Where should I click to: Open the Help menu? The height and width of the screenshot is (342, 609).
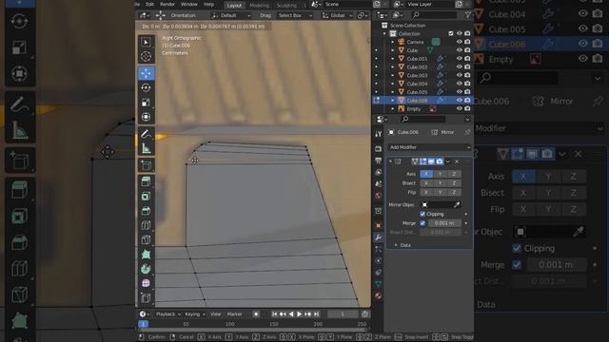[209, 4]
